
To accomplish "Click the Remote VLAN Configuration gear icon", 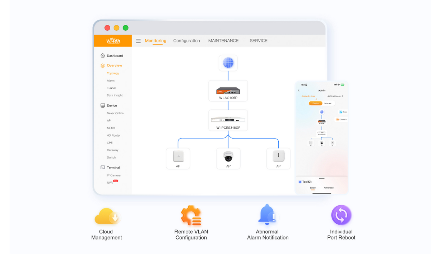I will [191, 216].
